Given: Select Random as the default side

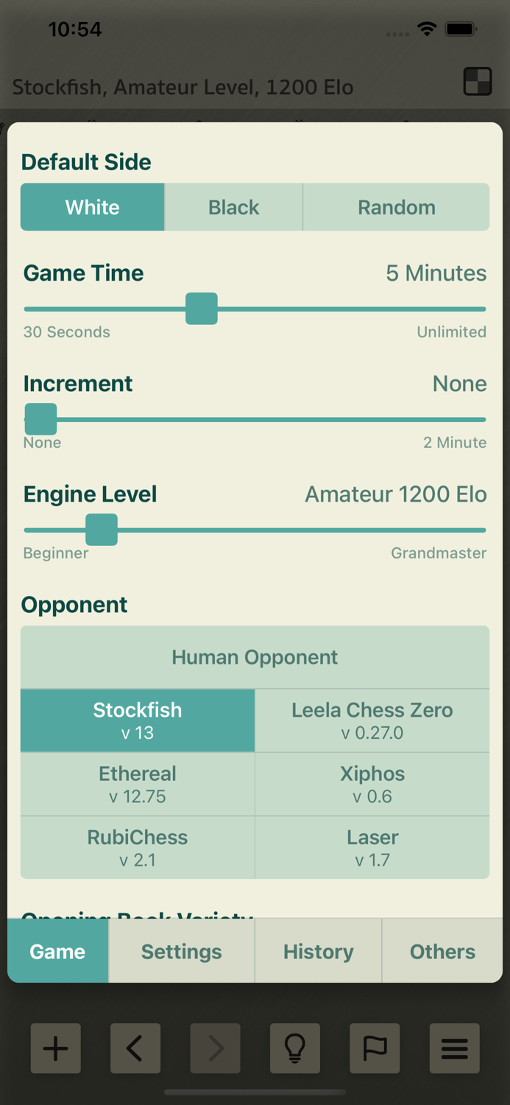Looking at the screenshot, I should coord(396,207).
